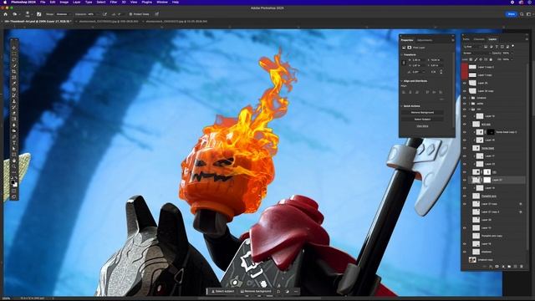535x301 pixels.
Task: Select the Zoom tool in toolbar
Action: [x=13, y=166]
